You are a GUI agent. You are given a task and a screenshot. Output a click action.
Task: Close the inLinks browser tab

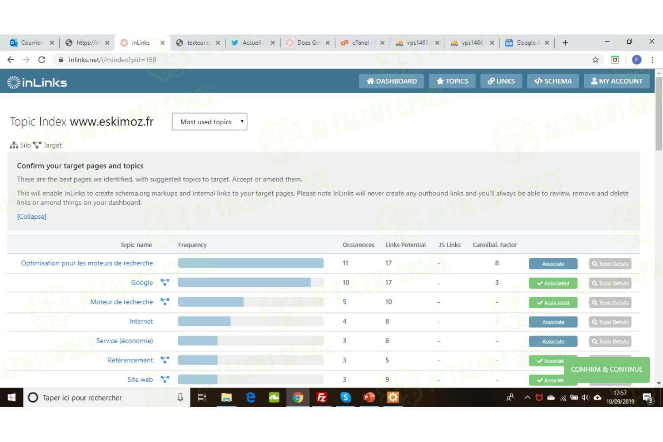[162, 42]
